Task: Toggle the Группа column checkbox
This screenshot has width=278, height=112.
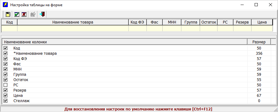Action: click(6, 75)
